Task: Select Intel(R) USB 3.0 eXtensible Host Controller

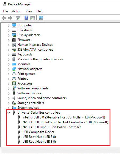Action: click(x=64, y=117)
